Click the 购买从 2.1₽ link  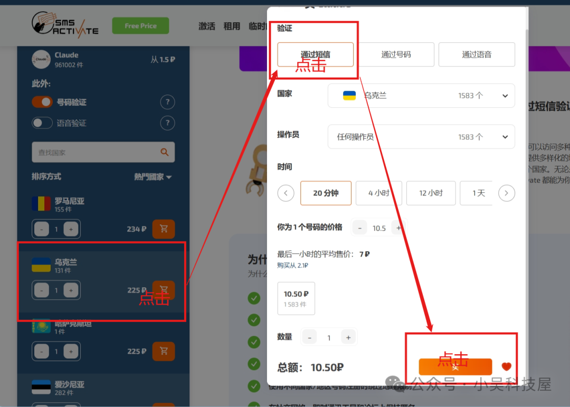(x=292, y=266)
